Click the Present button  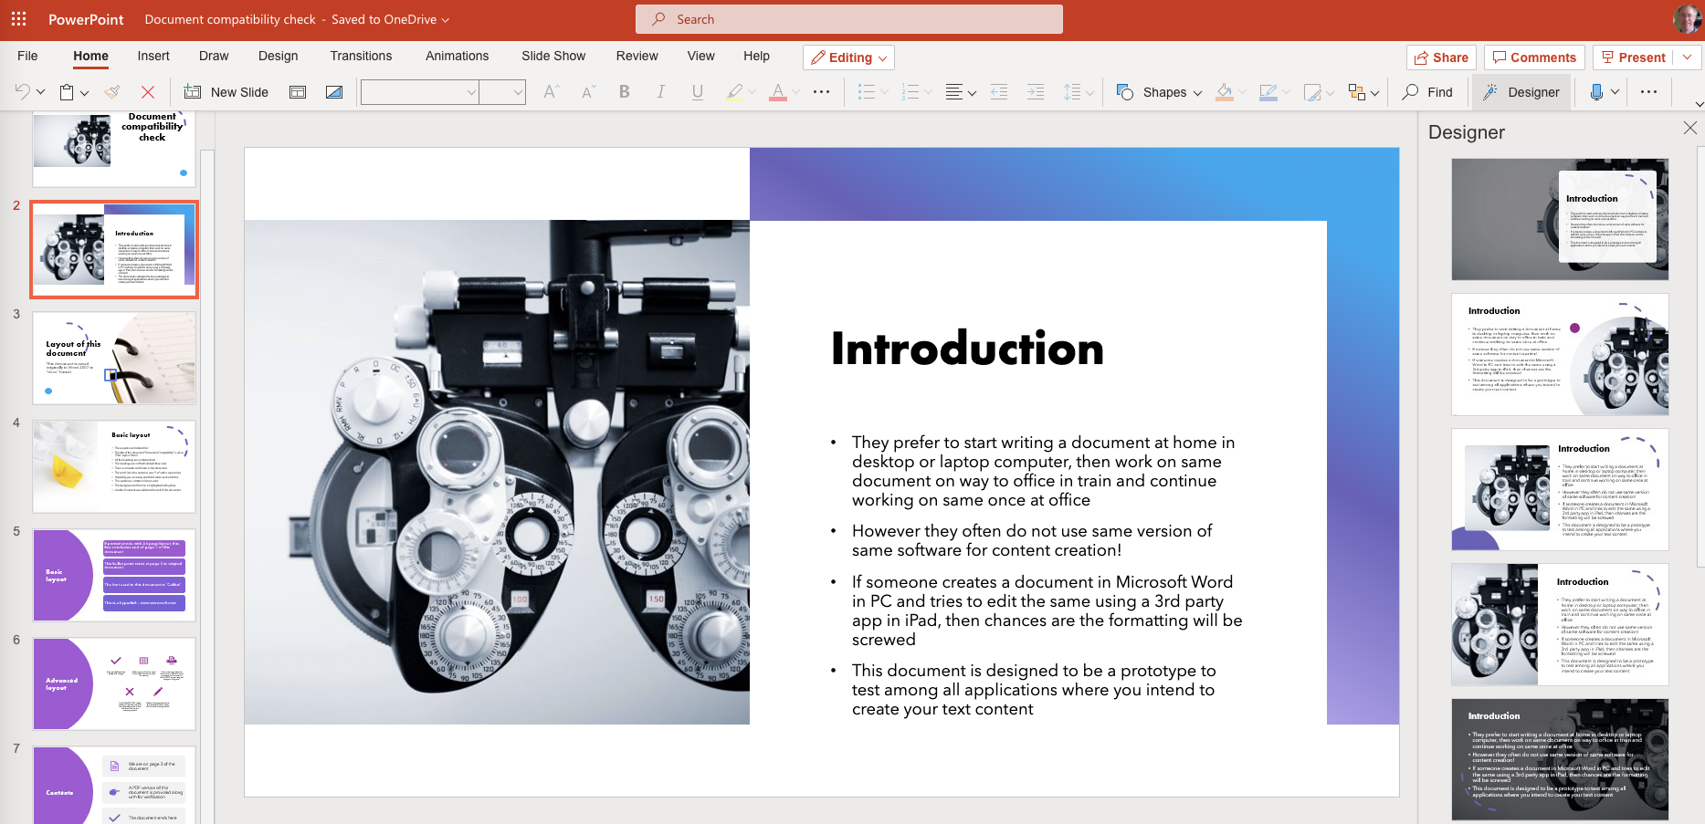(1635, 57)
